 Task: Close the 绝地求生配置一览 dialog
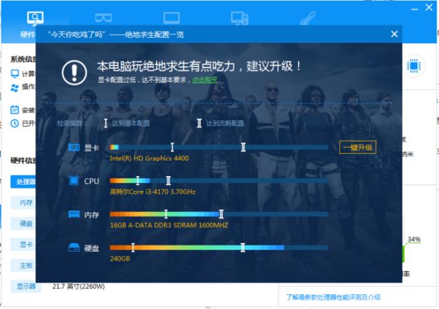point(394,34)
